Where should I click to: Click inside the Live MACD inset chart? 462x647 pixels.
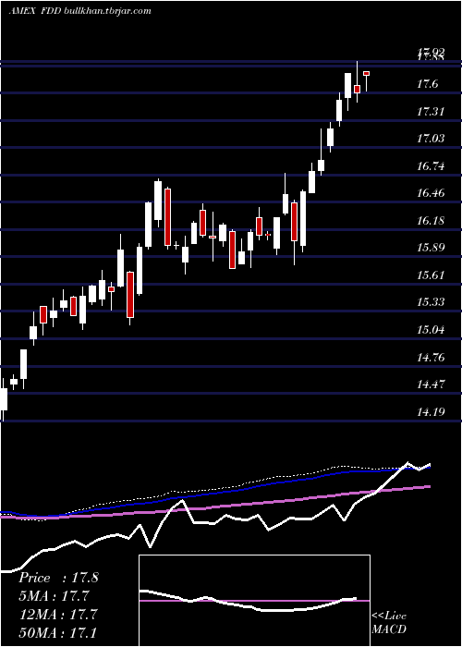click(x=254, y=601)
